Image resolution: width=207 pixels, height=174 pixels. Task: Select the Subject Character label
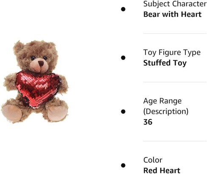pos(175,4)
